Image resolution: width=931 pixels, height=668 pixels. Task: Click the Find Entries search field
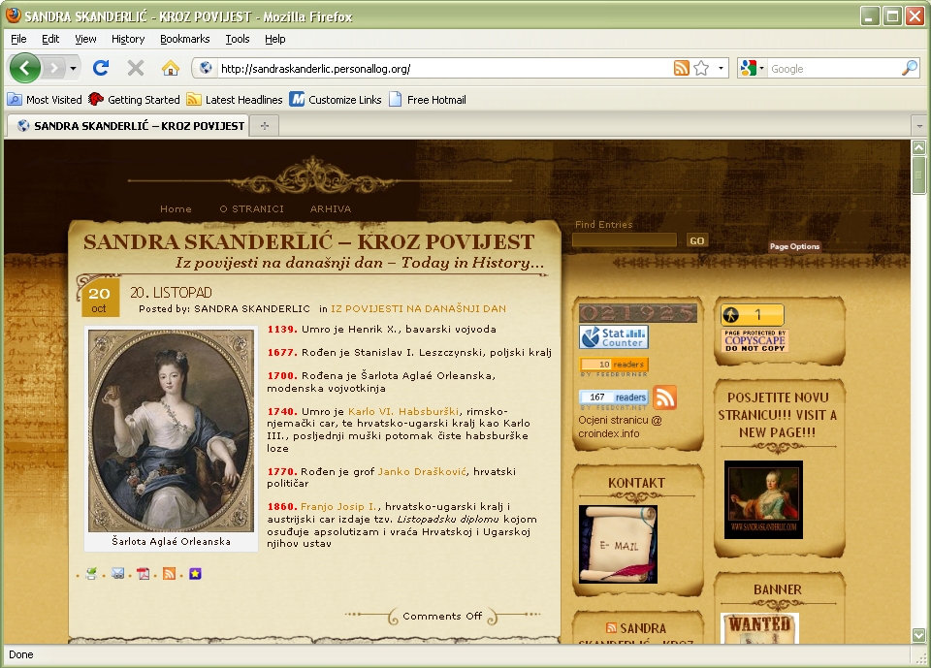(x=624, y=239)
